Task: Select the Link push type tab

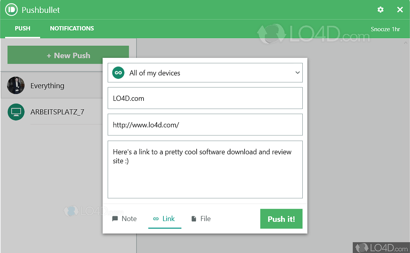Action: pos(165,219)
